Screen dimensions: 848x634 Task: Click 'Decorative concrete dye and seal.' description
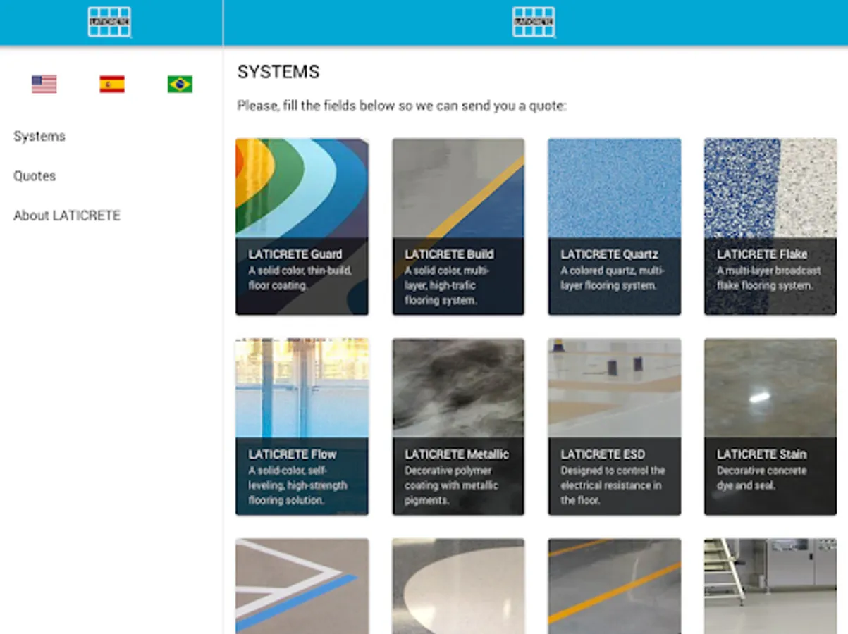pyautogui.click(x=762, y=478)
